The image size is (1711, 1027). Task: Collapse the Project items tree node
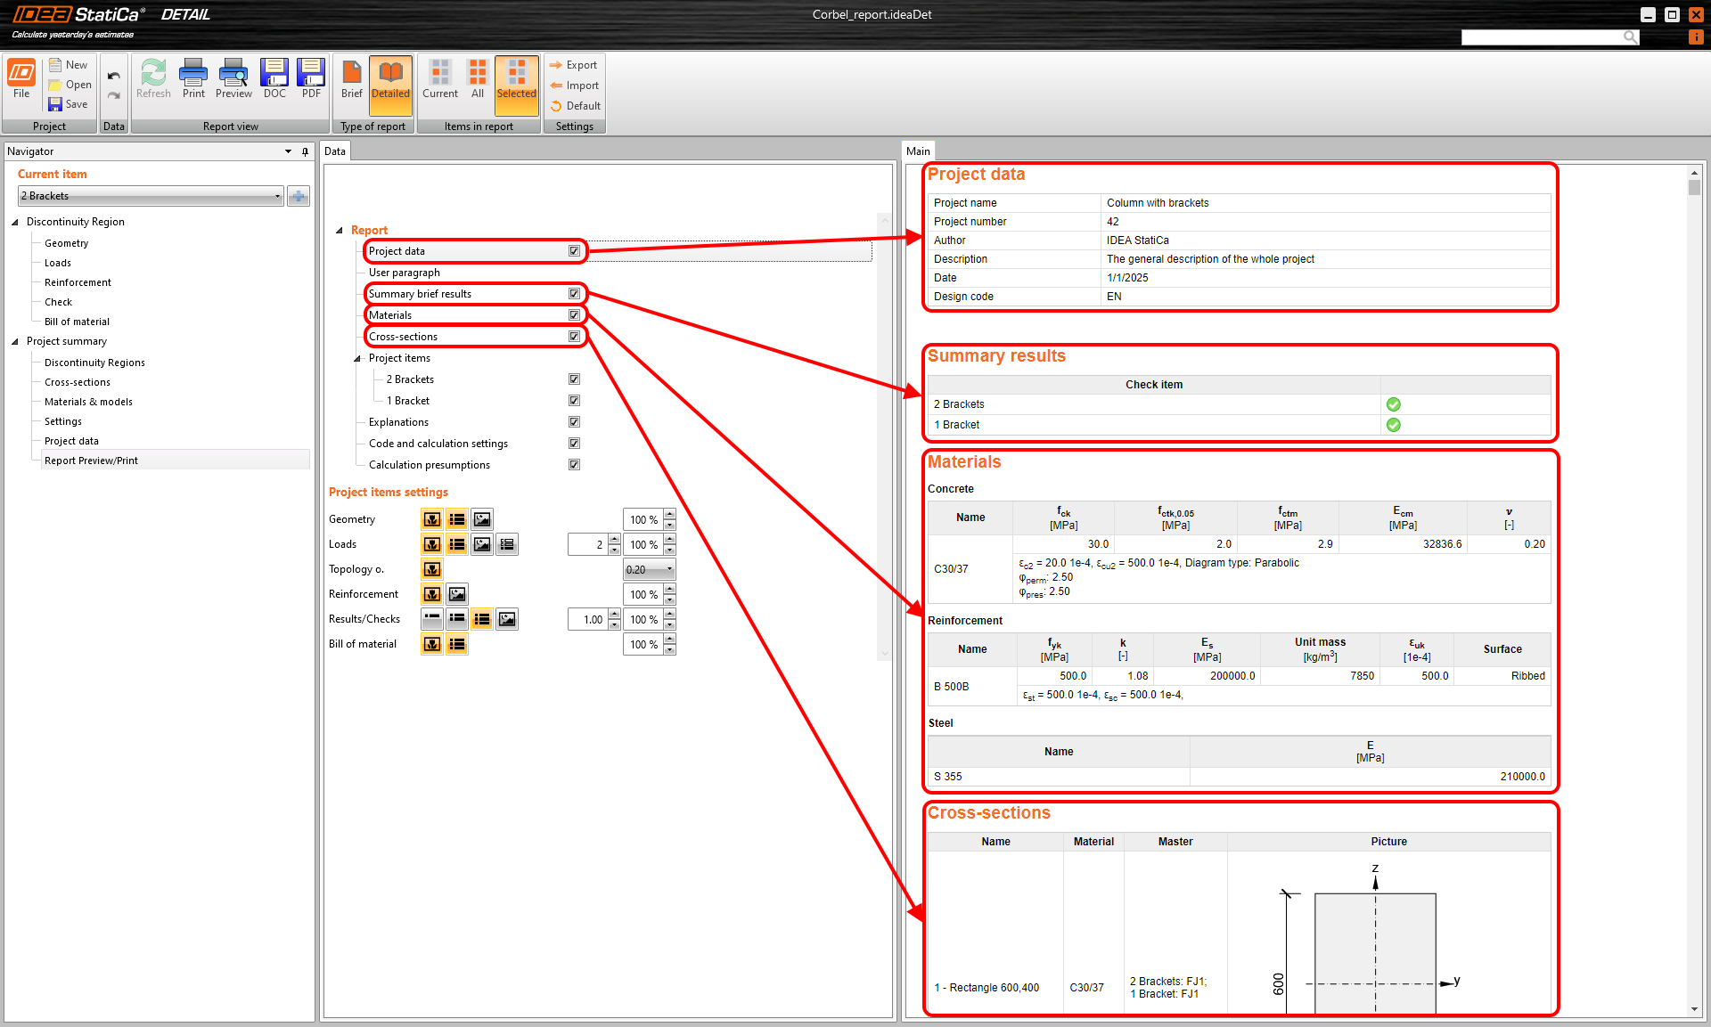(357, 358)
